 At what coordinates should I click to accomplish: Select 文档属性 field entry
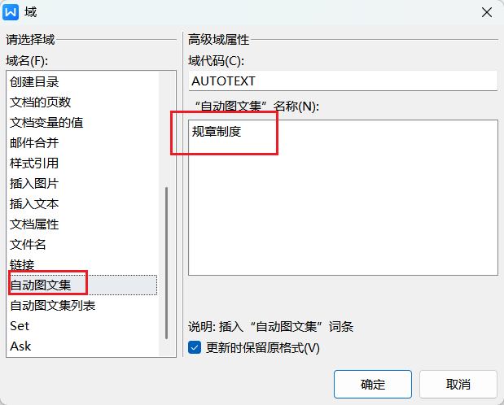(x=34, y=224)
